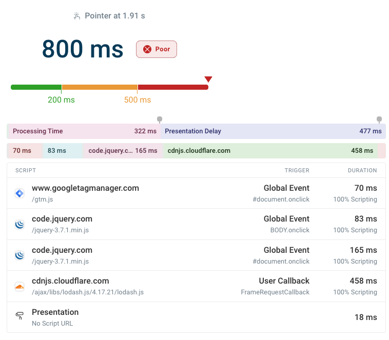Click the Duration column header
The width and height of the screenshot is (389, 340).
362,170
